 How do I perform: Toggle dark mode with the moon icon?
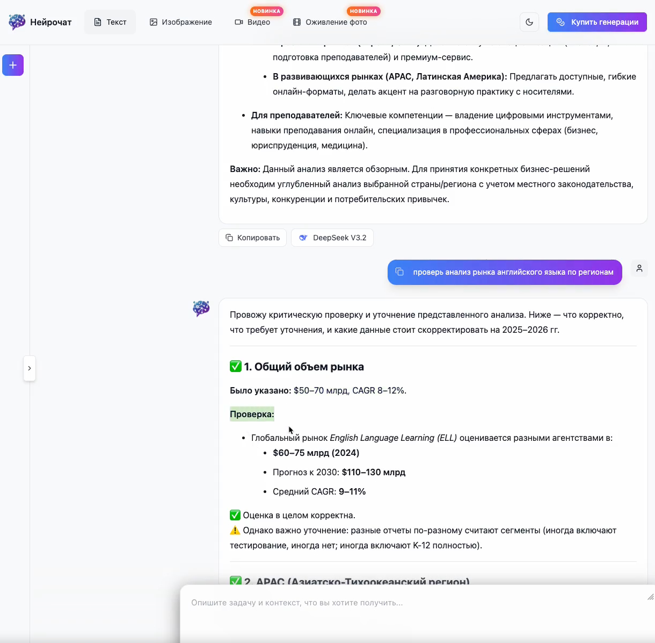[x=529, y=22]
